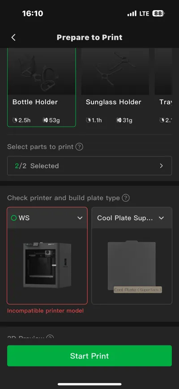
Task: Tap the Bottle Holder print time clock icon
Action: (x=15, y=120)
